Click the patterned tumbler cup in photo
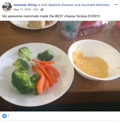The height and width of the screenshot is (123, 120). tap(70, 30)
